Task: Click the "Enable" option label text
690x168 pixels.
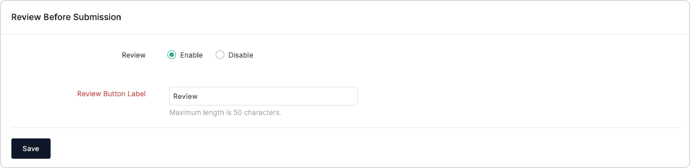Action: 191,55
